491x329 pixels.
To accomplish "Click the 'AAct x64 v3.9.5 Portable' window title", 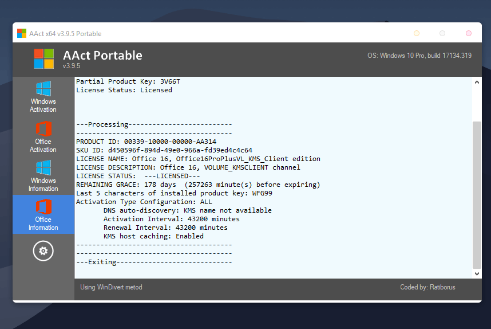I will [65, 34].
